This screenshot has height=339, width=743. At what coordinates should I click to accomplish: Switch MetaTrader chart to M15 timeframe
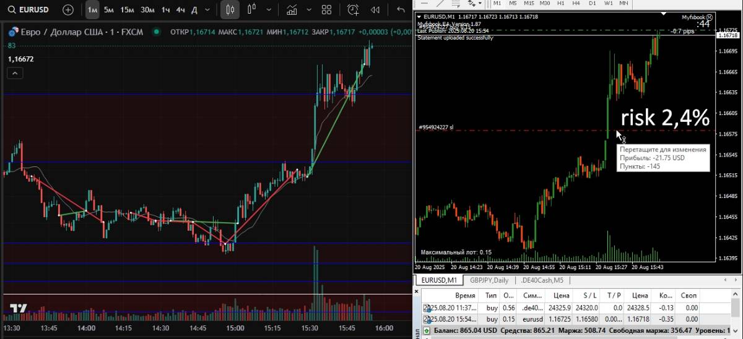529,3
